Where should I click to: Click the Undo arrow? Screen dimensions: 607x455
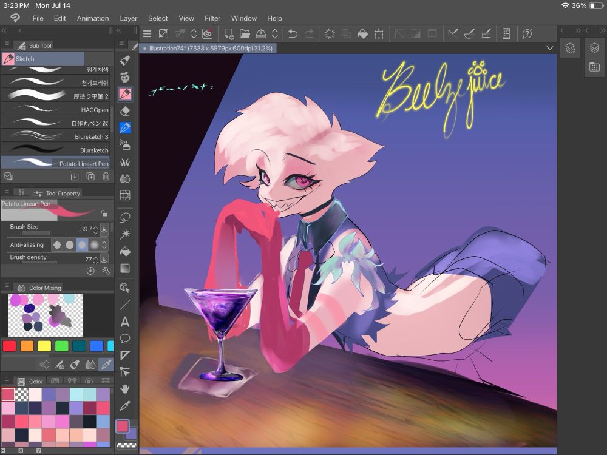[293, 34]
